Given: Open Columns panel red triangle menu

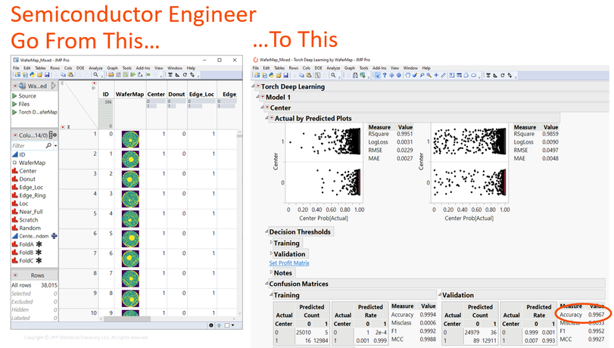Looking at the screenshot, I should 15,135.
